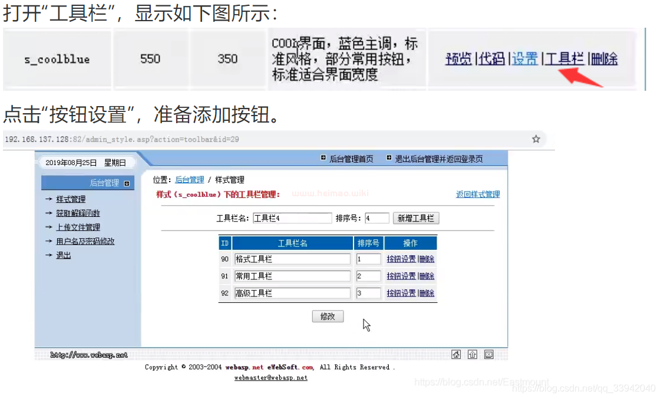Screen dimensions: 661x399
Task: Open 按钮设置 for 高级工具栏 row
Action: [401, 293]
